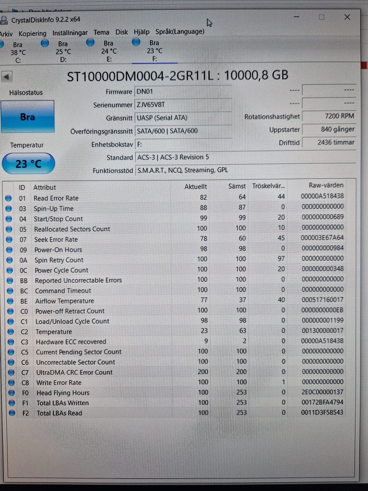Click status icon for Total LBAs Written
Viewport: 368px width, 491px height.
point(12,403)
